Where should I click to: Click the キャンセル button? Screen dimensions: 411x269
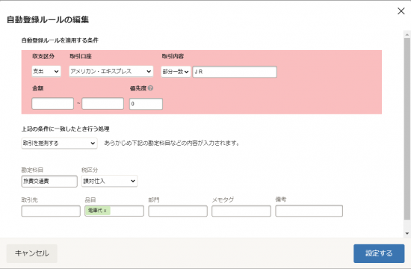(x=31, y=253)
